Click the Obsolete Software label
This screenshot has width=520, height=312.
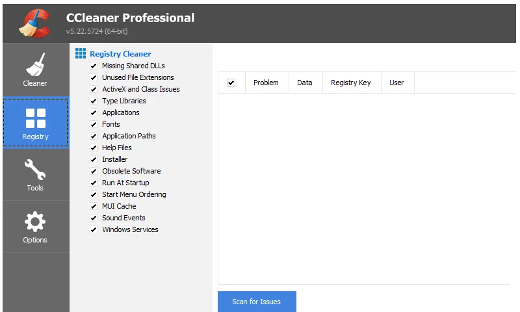click(131, 171)
